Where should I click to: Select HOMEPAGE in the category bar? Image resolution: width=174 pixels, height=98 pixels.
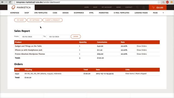[x=15, y=13]
